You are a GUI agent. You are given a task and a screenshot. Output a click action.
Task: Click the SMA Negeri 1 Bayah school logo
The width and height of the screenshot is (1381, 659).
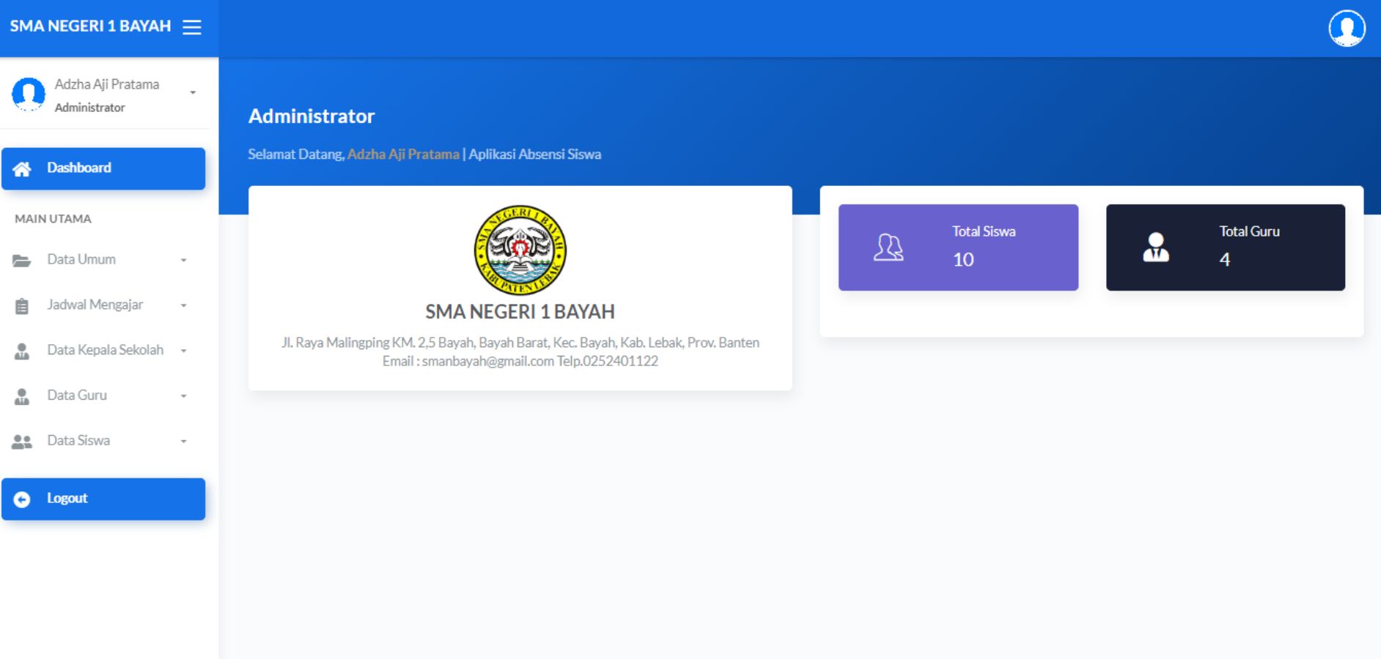520,250
